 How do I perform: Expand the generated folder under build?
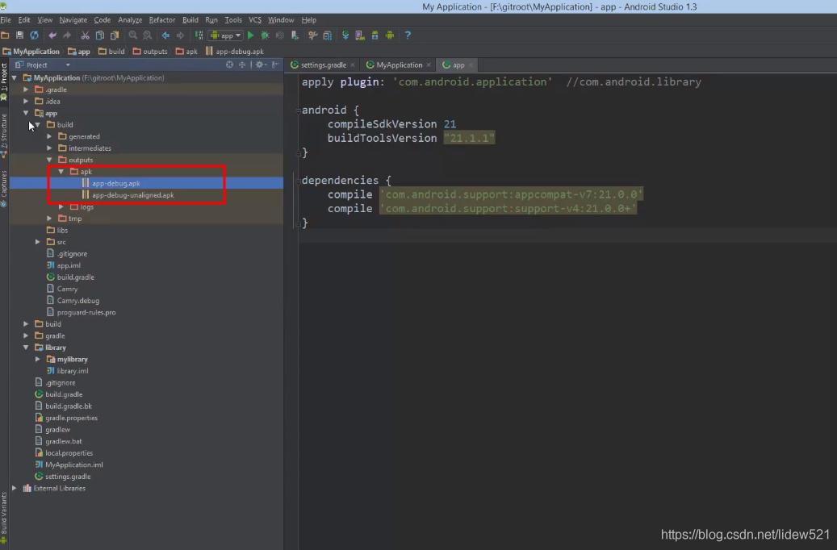[x=48, y=136]
